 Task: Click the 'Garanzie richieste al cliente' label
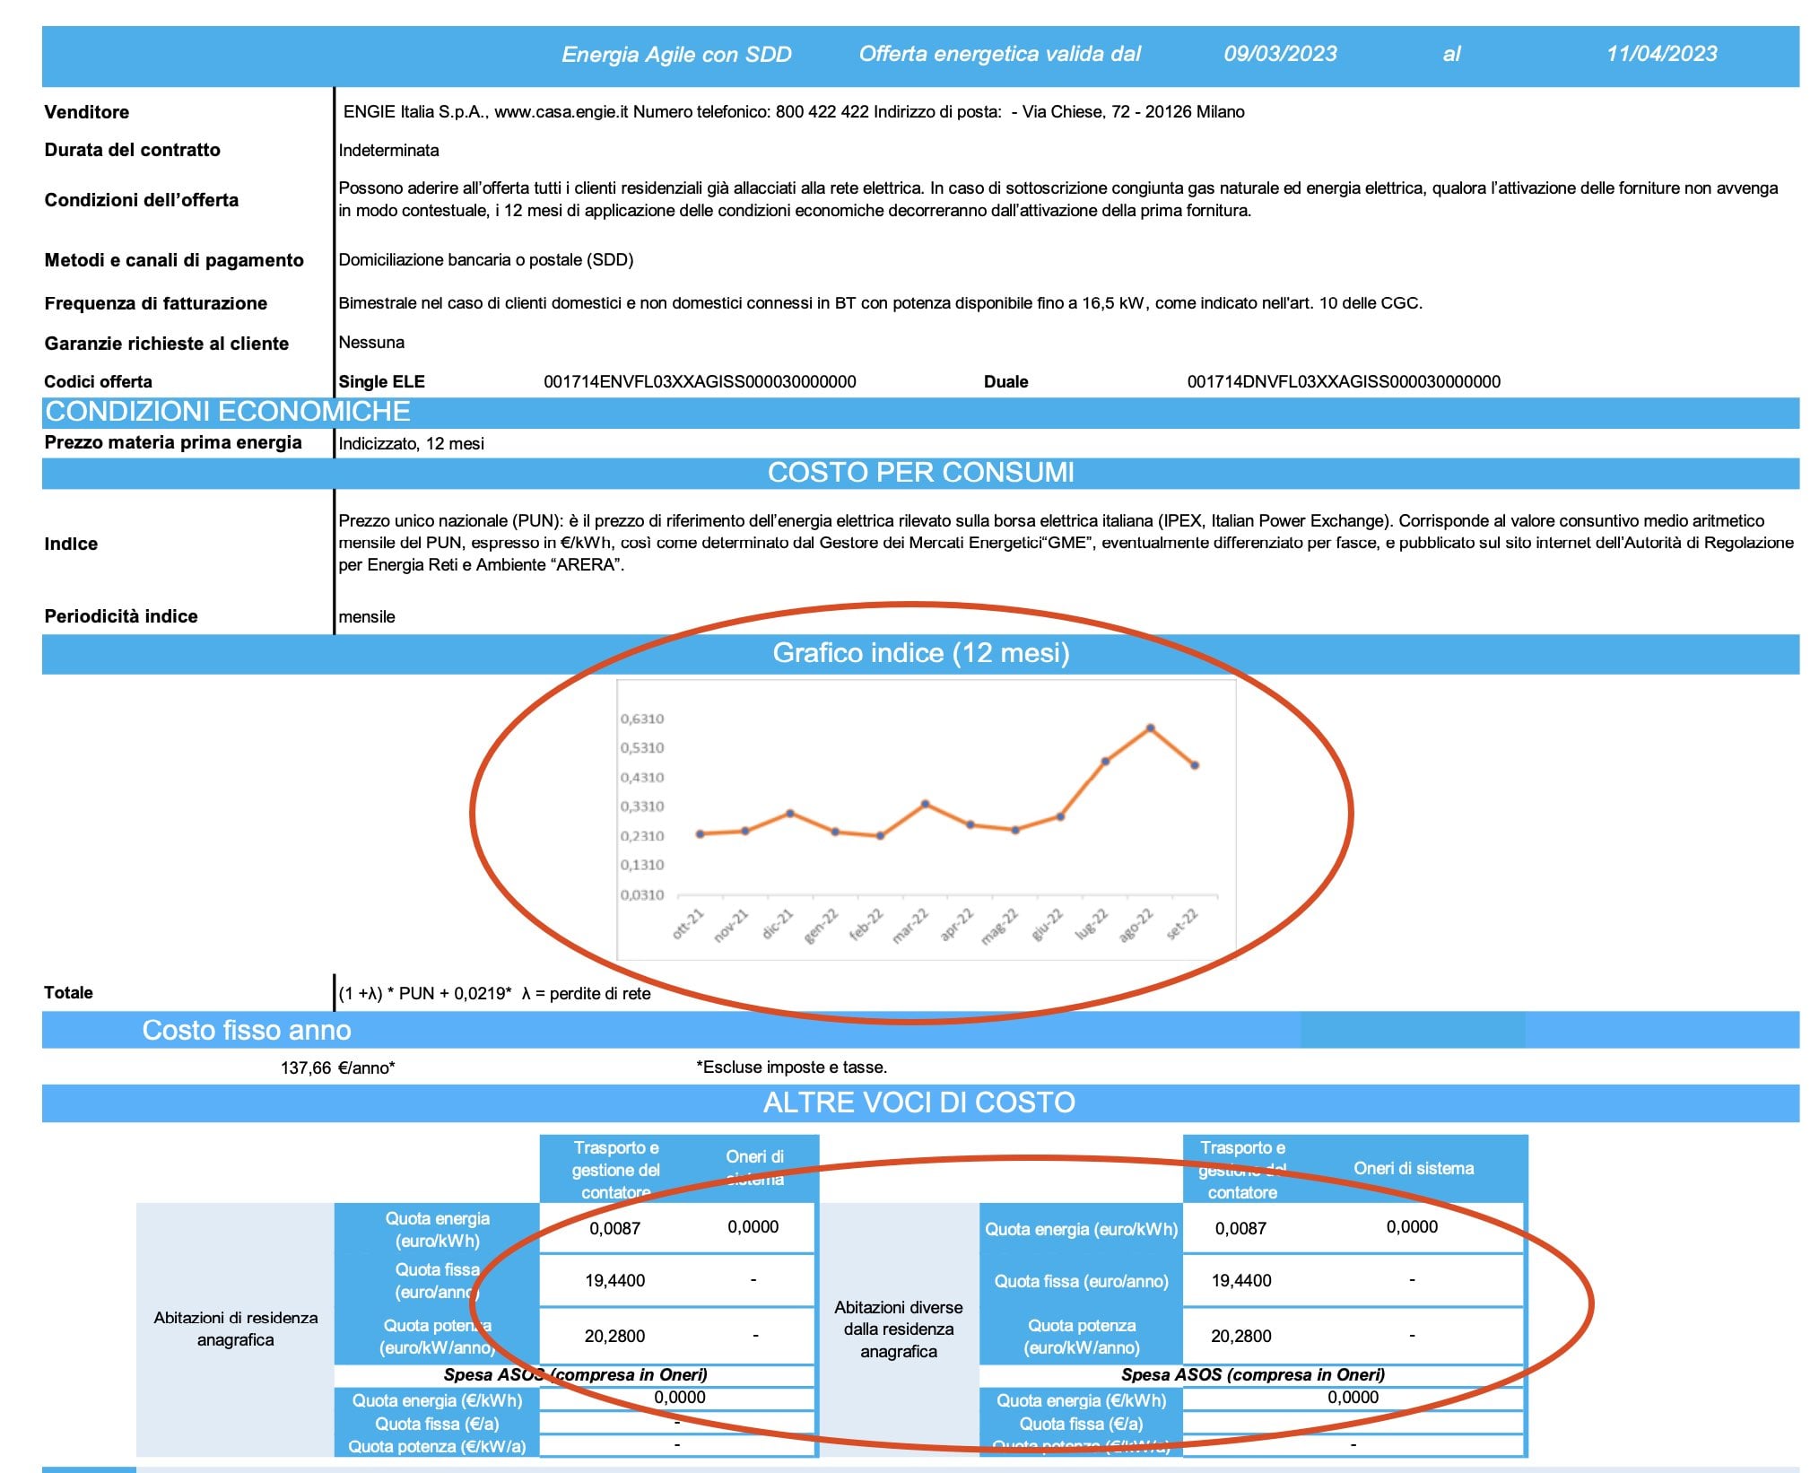tap(167, 344)
